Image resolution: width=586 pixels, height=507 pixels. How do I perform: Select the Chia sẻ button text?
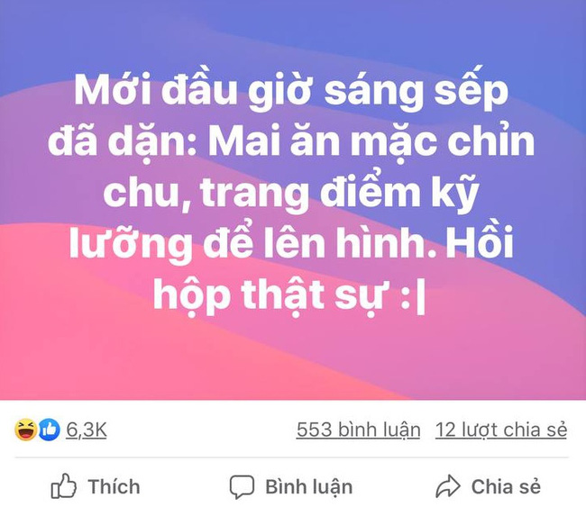pyautogui.click(x=506, y=487)
